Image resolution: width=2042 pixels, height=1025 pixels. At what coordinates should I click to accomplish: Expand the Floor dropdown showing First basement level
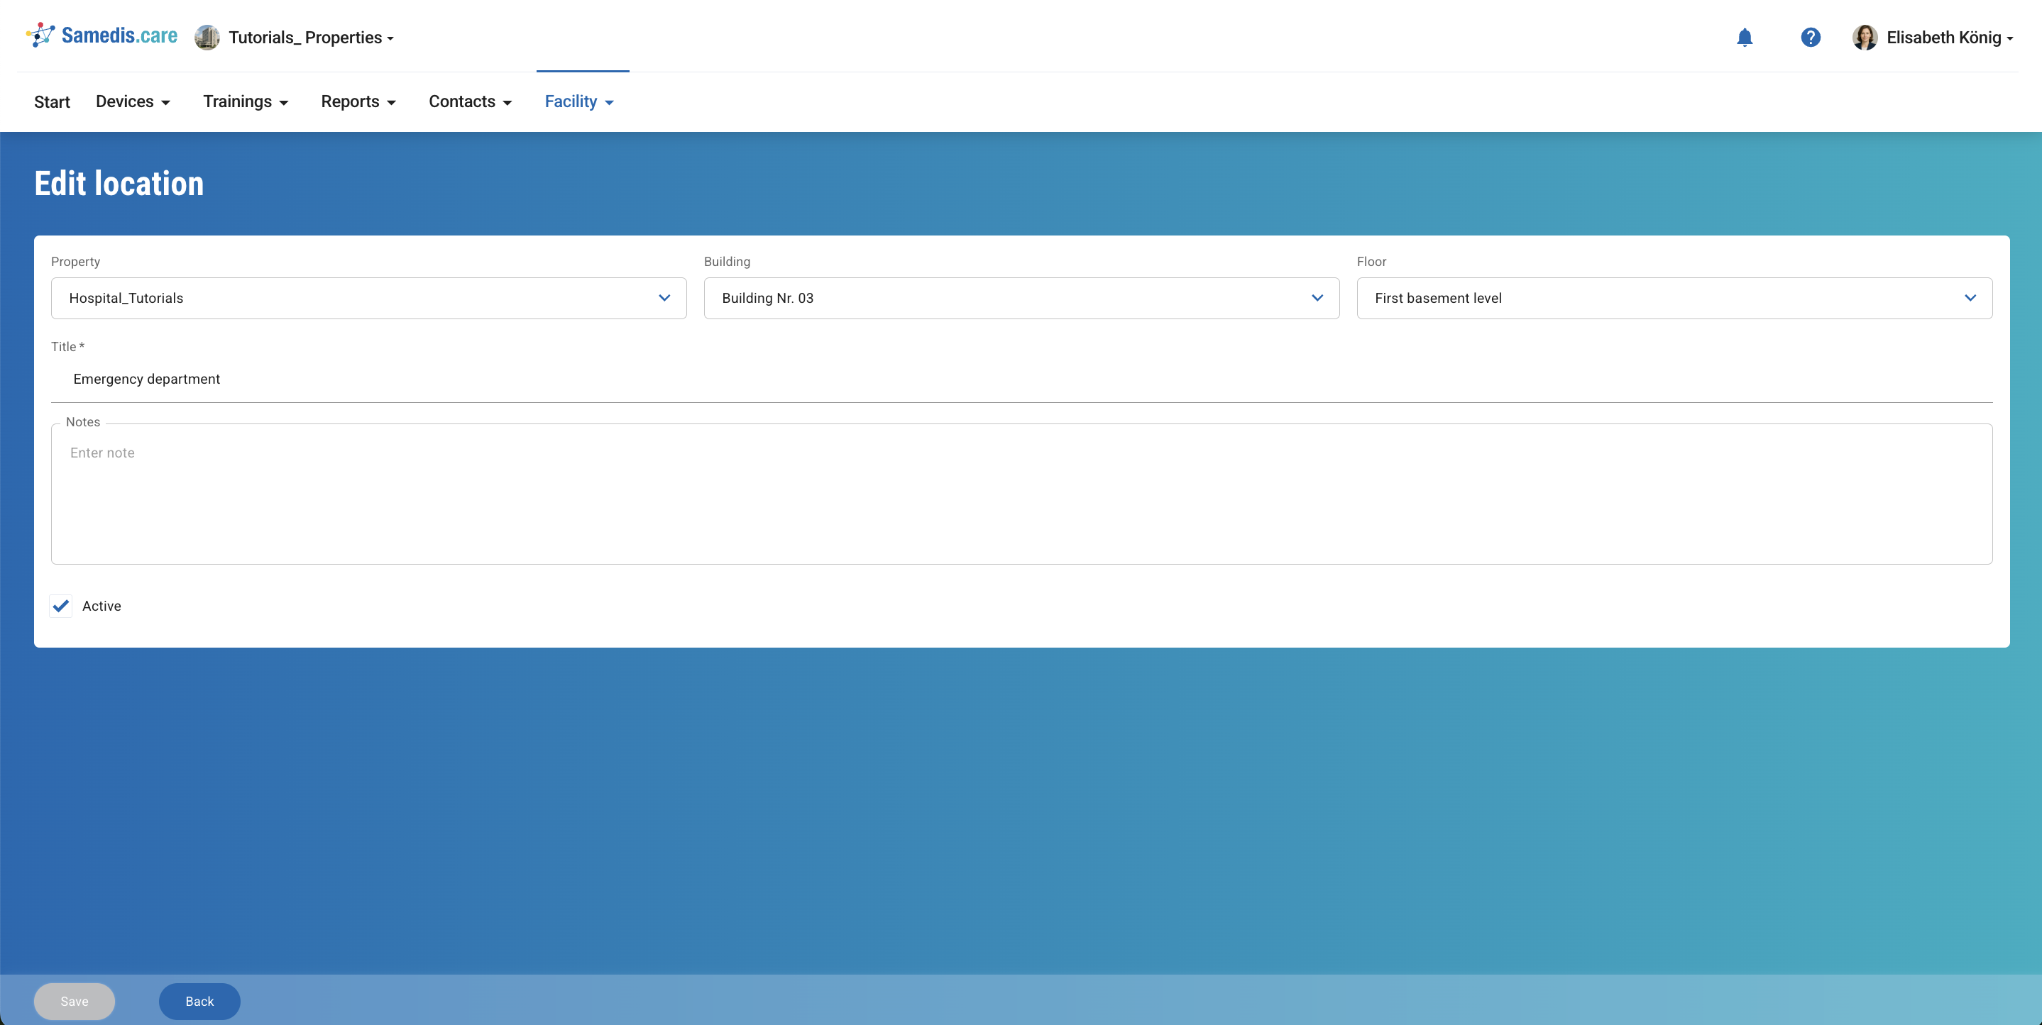point(1972,298)
